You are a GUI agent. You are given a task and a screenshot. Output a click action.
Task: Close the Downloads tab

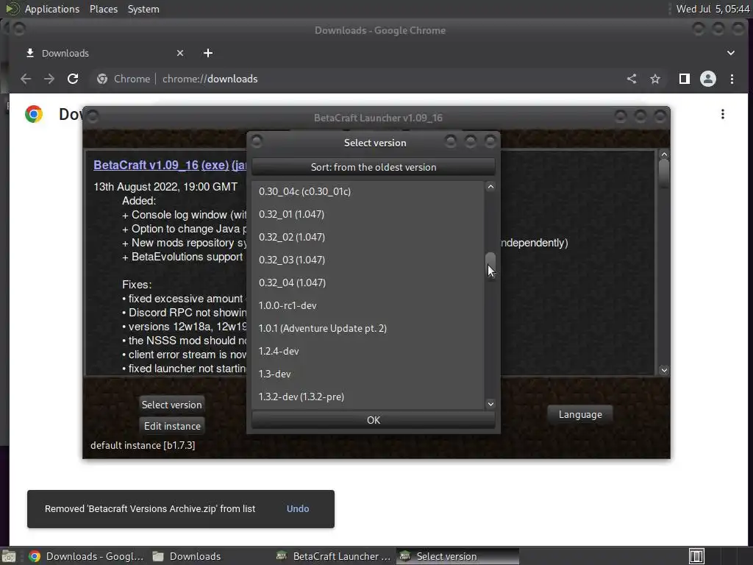[x=180, y=53]
